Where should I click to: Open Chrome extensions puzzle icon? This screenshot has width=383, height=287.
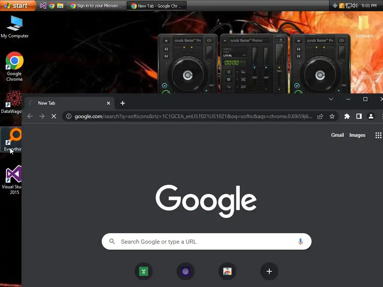(347, 117)
